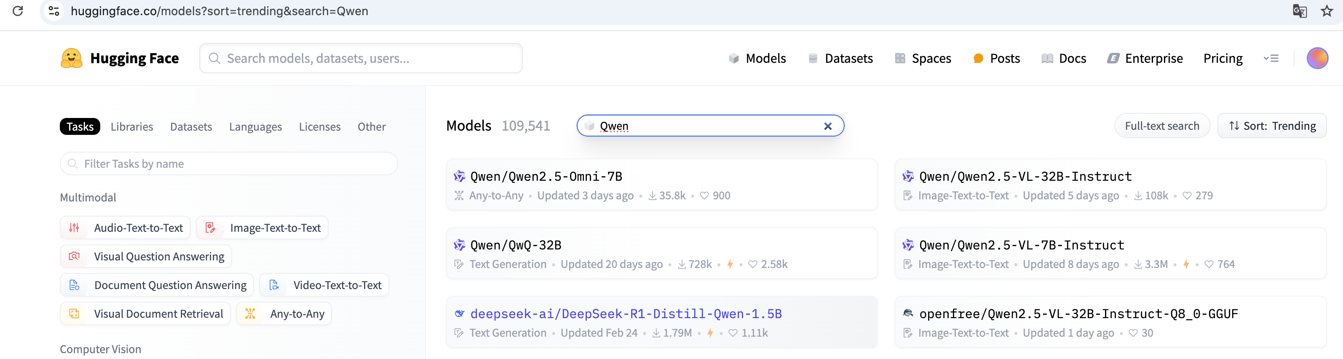Open the Qwen/QwQ-32B model

pos(516,245)
